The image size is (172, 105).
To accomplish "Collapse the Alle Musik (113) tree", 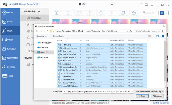I will click(22, 11).
